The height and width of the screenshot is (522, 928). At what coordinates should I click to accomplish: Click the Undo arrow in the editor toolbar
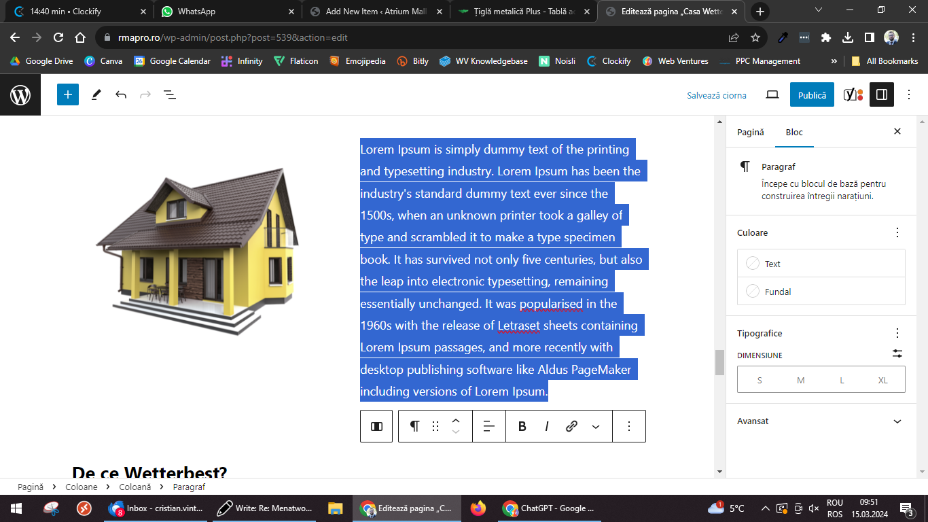[121, 94]
